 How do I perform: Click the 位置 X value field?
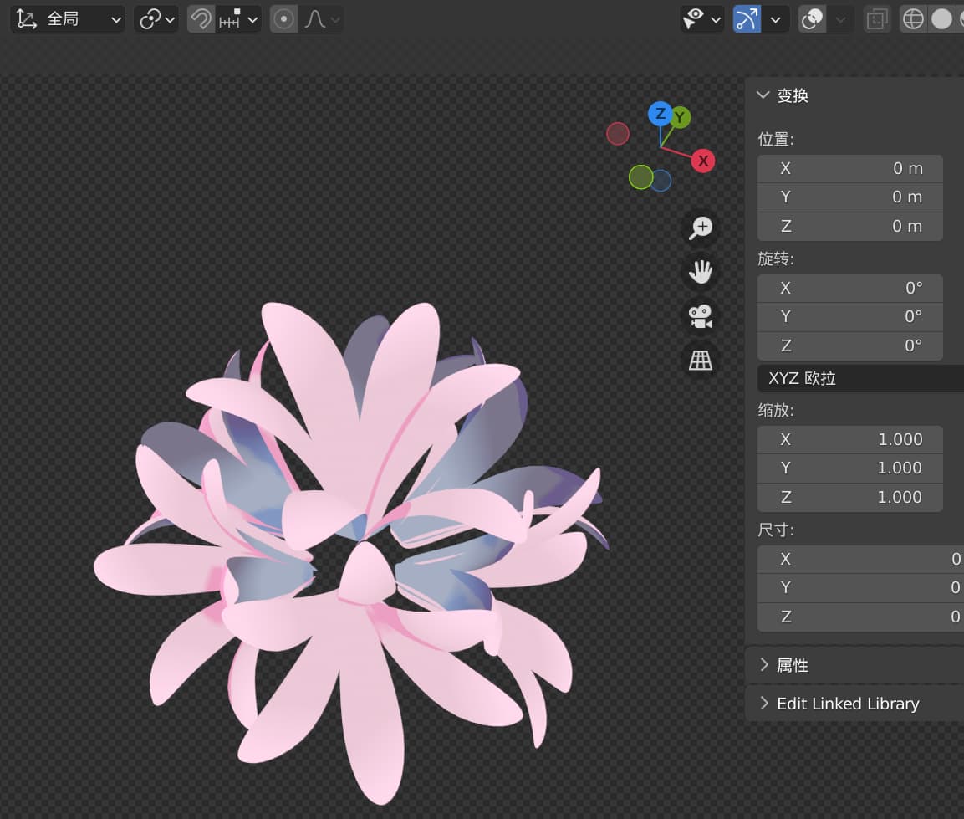click(850, 168)
